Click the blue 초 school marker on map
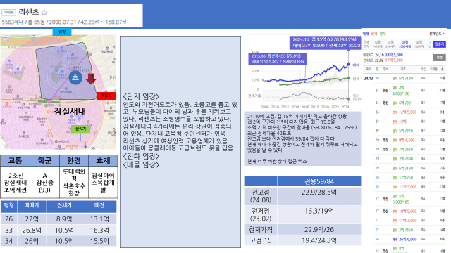The width and height of the screenshot is (451, 253). (x=75, y=77)
